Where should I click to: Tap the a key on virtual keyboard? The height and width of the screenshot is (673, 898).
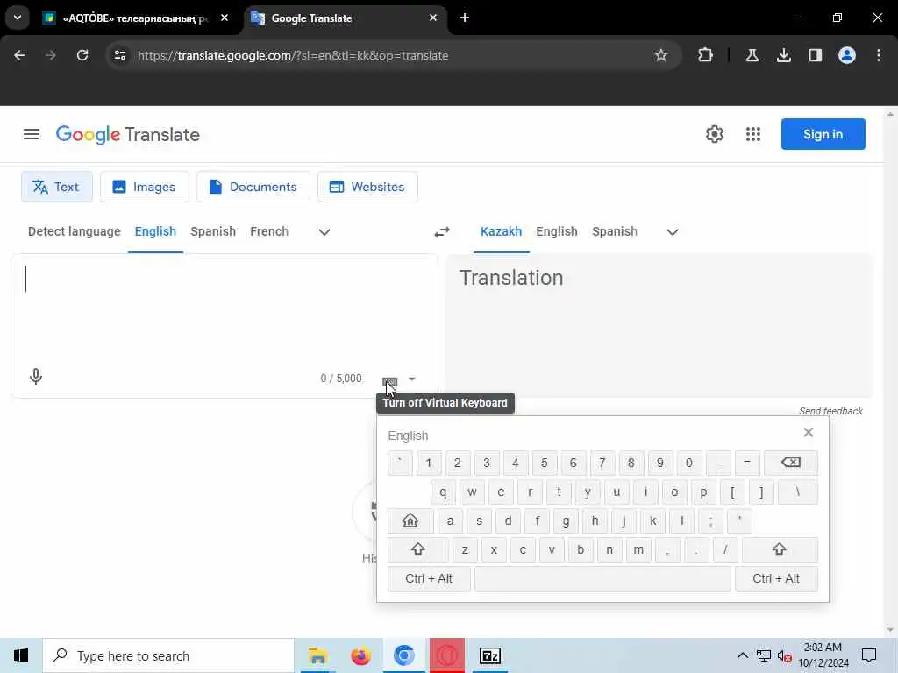[x=450, y=521]
